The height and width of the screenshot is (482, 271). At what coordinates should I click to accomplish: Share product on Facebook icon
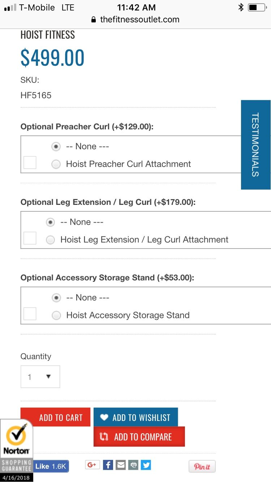point(108,465)
